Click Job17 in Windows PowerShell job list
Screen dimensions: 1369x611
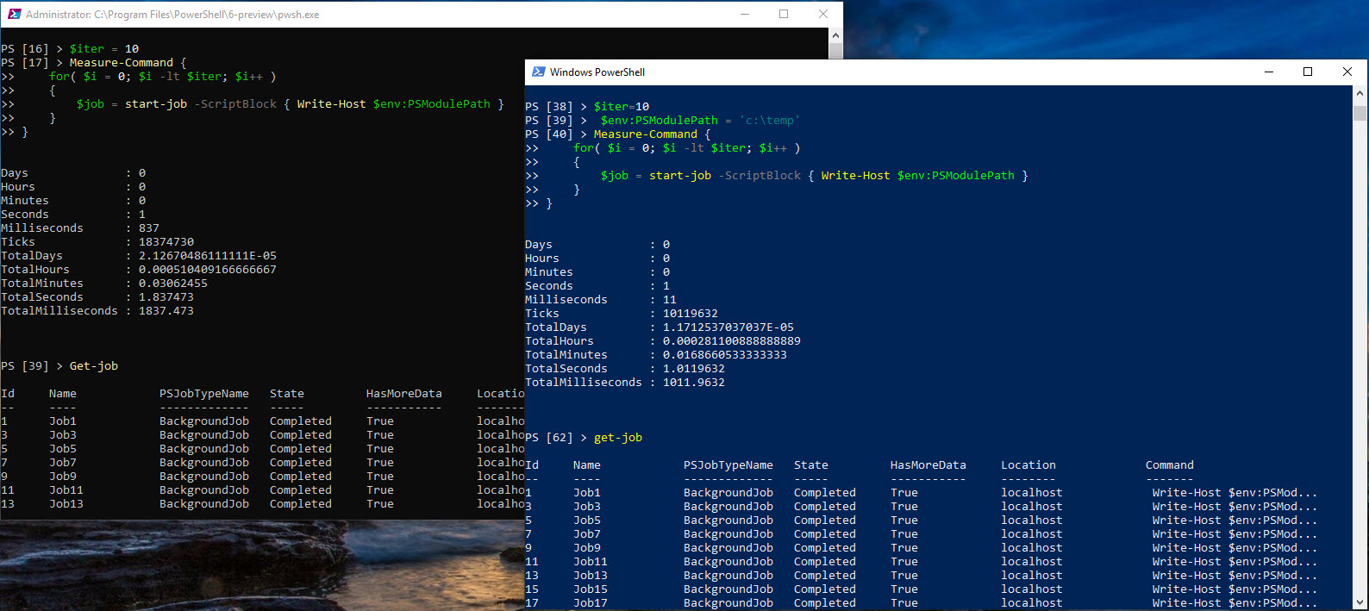pyautogui.click(x=591, y=603)
